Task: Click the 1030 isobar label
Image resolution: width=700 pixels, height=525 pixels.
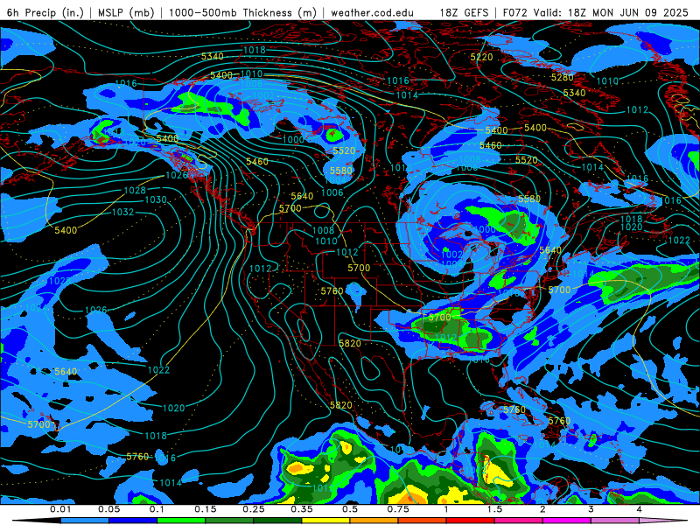Action: [156, 199]
